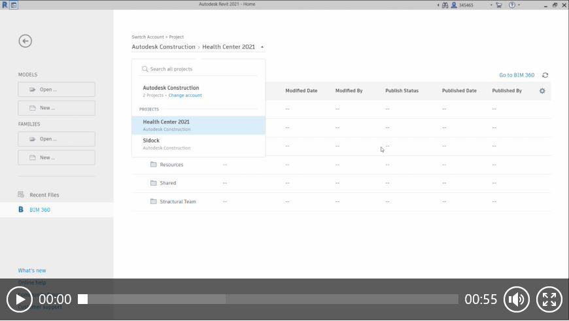Sort by Modified Date column header
The width and height of the screenshot is (569, 321).
tap(302, 91)
